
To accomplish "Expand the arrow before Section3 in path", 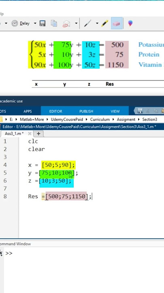I will (139, 119).
